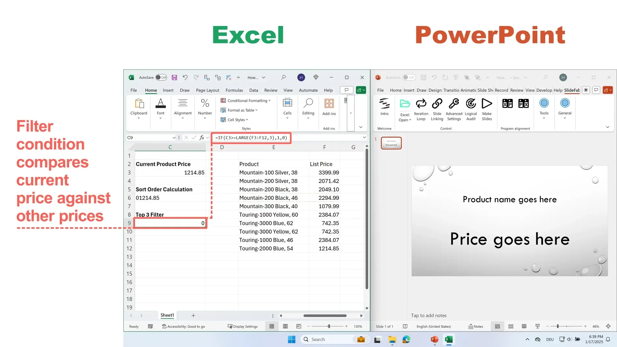Click the taskbar Search box
Screen dimensions: 617x347
coord(334,339)
